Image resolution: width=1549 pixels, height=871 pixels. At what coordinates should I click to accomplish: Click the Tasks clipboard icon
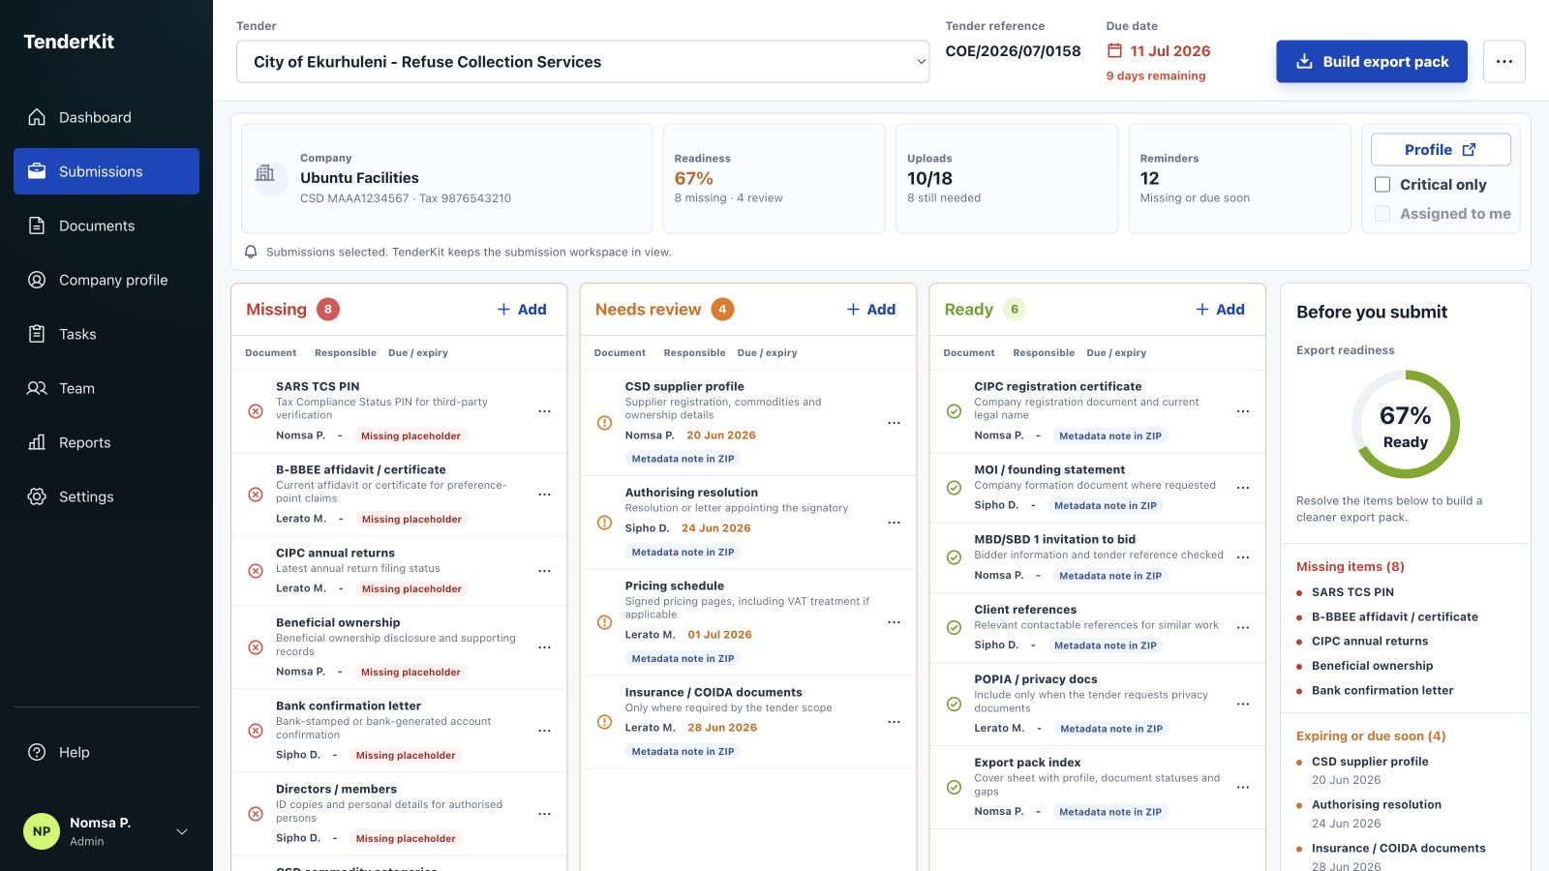point(37,334)
